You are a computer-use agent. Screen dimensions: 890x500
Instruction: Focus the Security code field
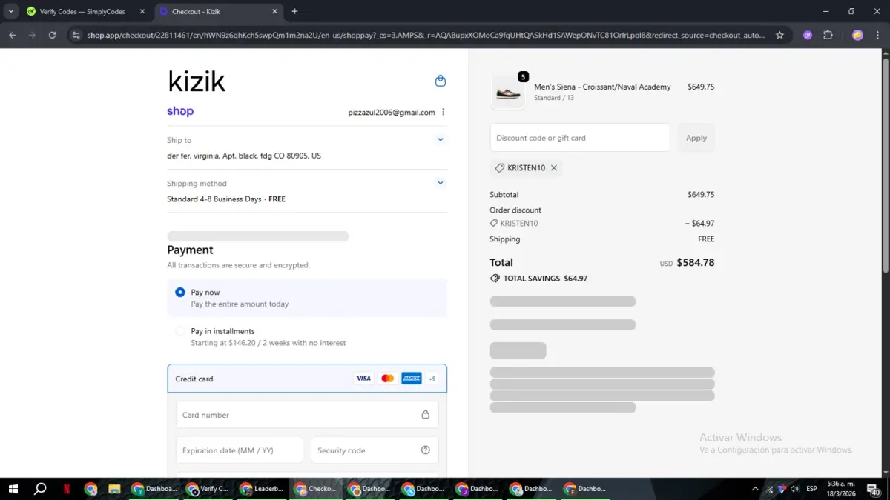pos(375,450)
